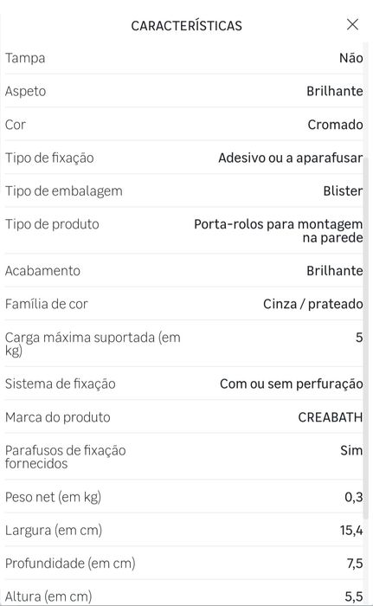The width and height of the screenshot is (373, 606).
Task: Click the Adesivo ou a aparafusar value
Action: click(290, 158)
